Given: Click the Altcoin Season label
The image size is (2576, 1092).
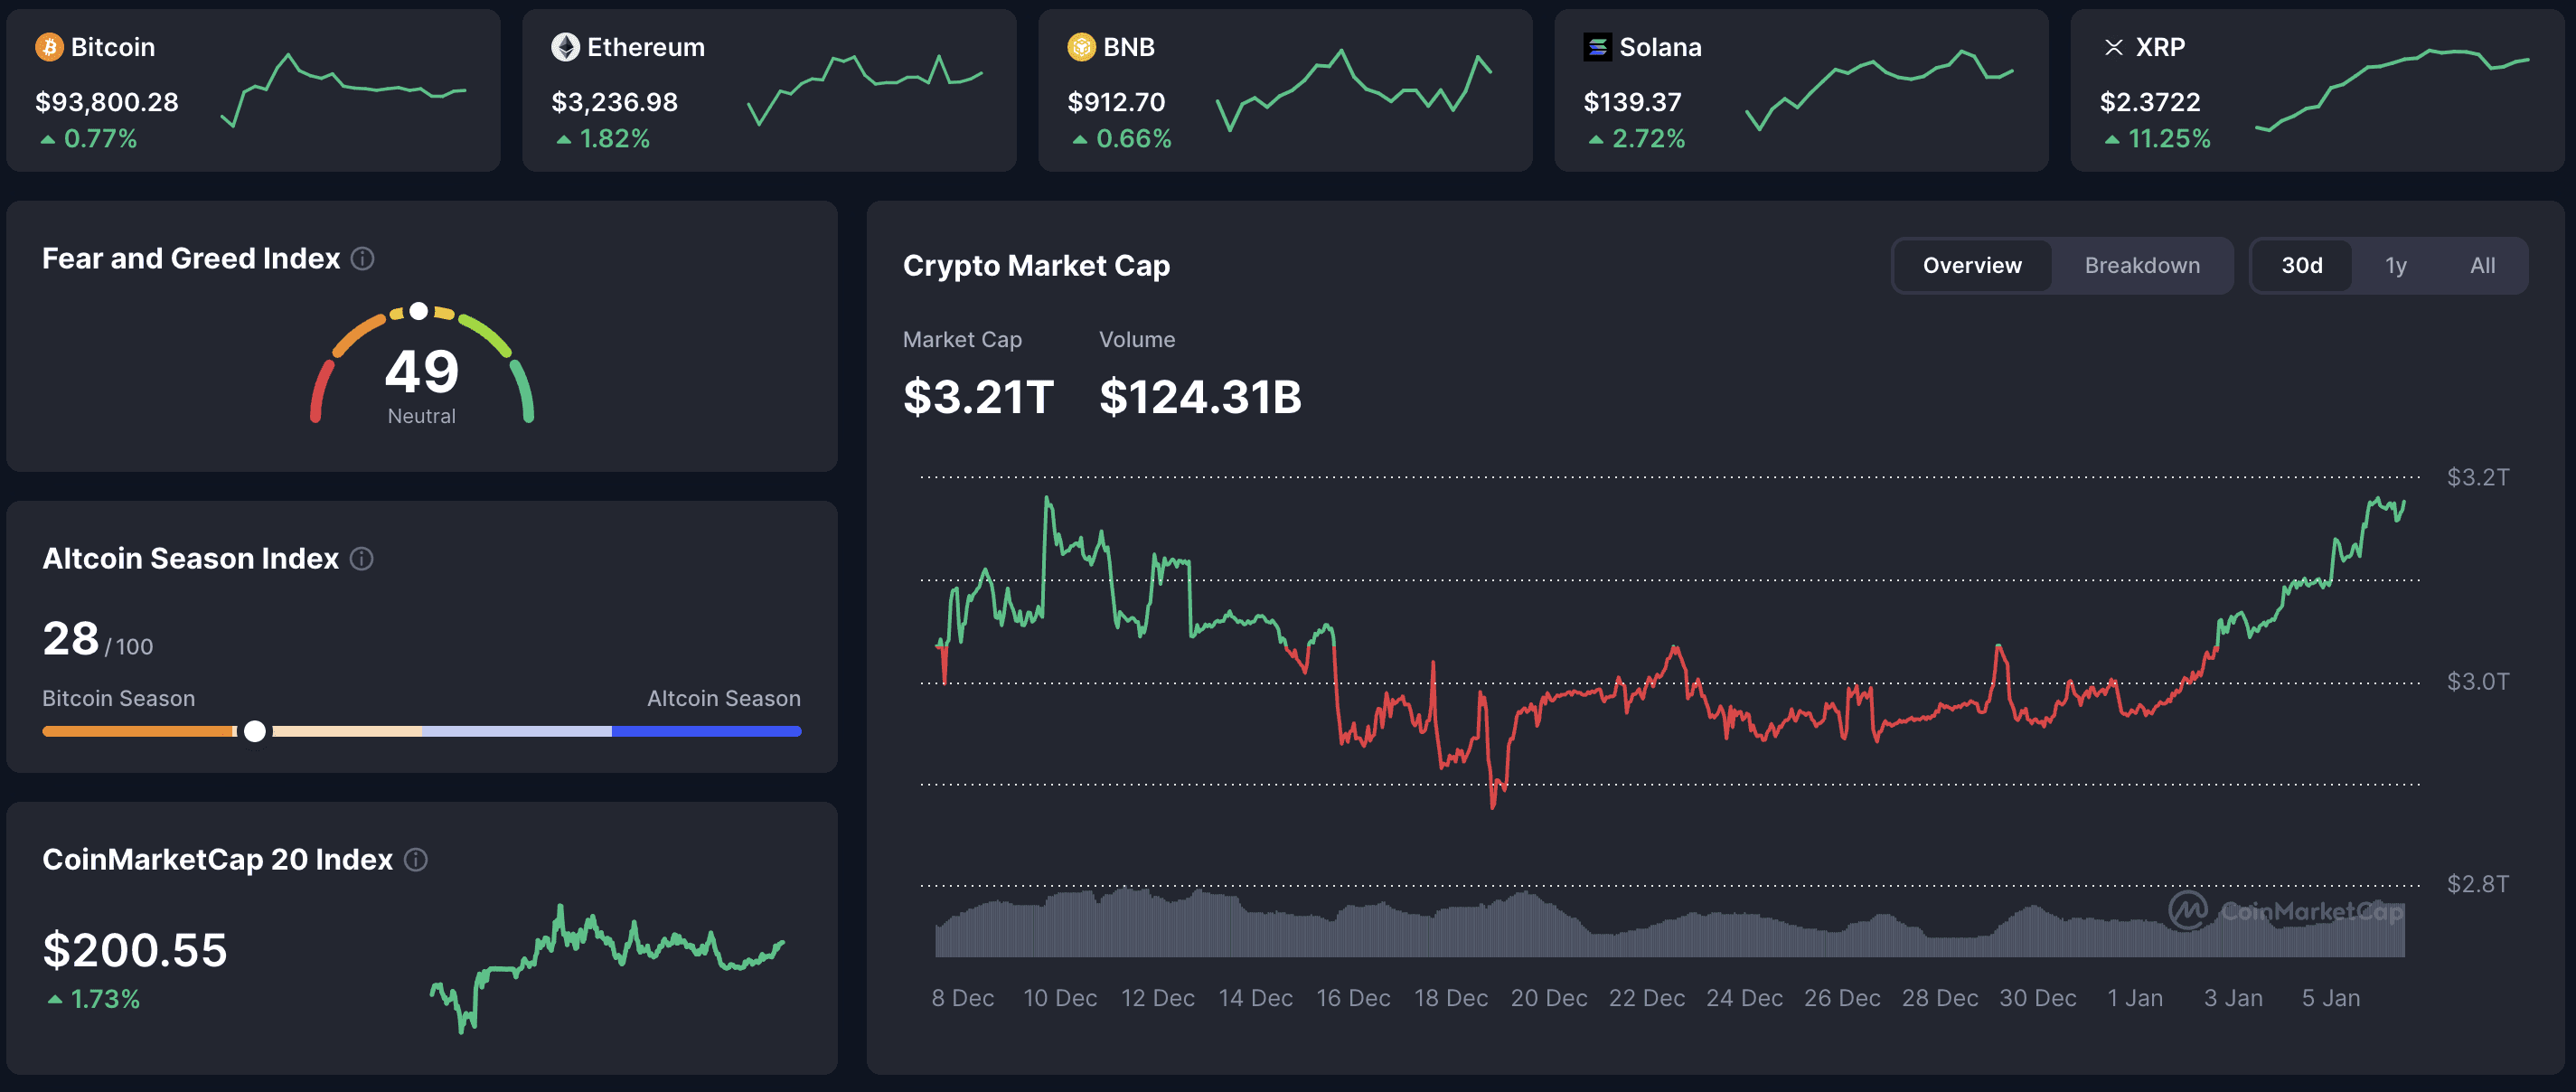Looking at the screenshot, I should 723,697.
